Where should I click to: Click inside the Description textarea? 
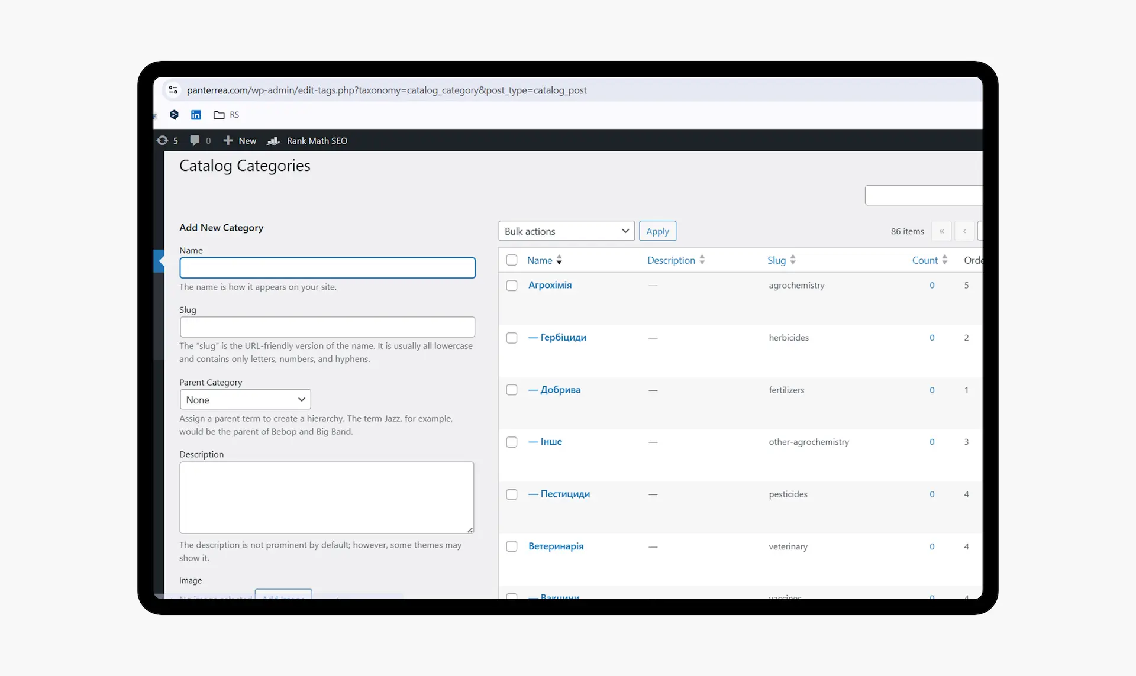click(x=327, y=497)
